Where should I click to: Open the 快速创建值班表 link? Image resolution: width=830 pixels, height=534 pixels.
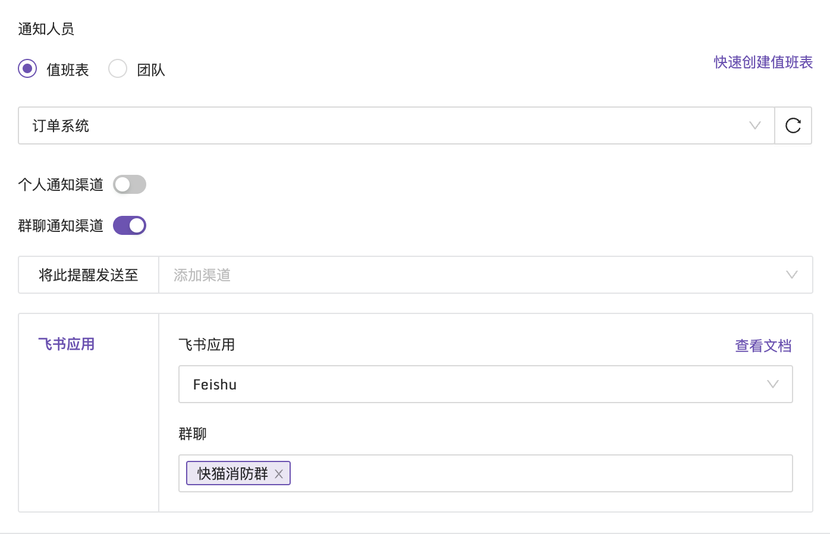click(x=763, y=62)
